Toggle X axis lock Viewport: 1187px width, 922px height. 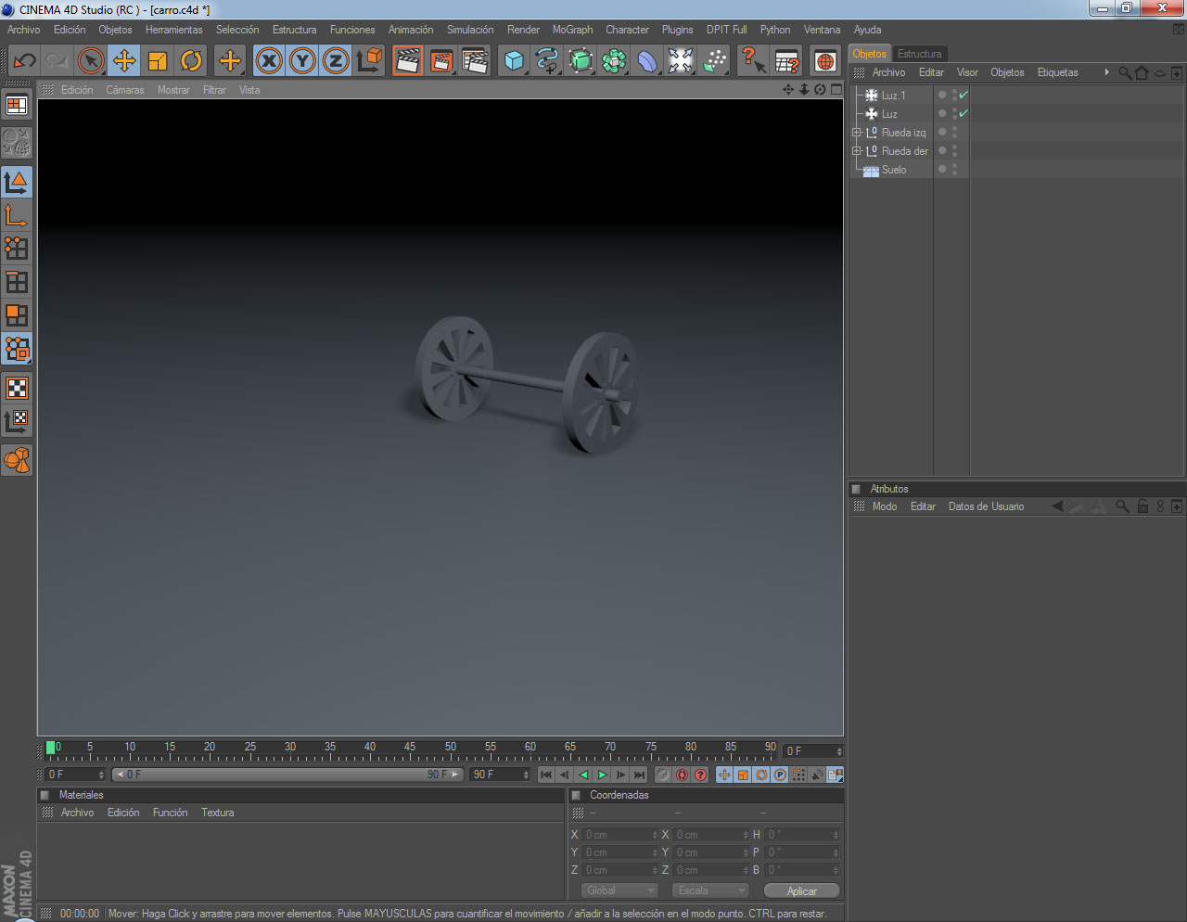click(269, 61)
